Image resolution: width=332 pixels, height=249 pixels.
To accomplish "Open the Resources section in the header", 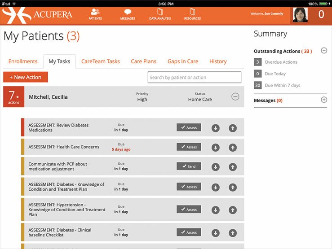I will (192, 14).
